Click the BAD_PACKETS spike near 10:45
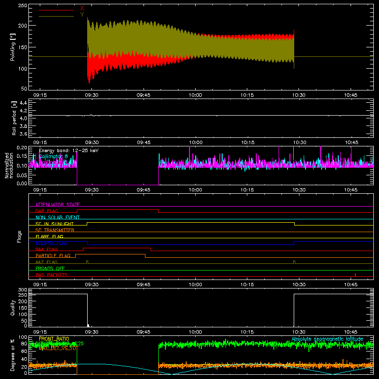The width and height of the screenshot is (379, 379). tap(355, 275)
